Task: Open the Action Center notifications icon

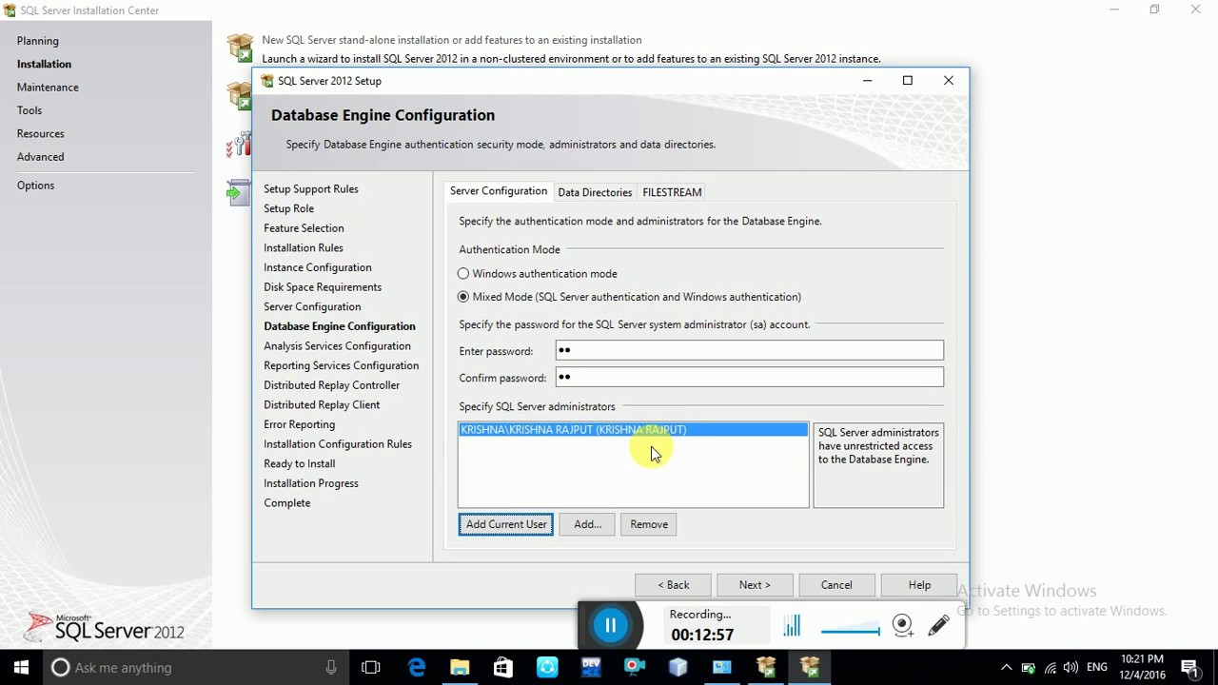Action: [x=1189, y=667]
